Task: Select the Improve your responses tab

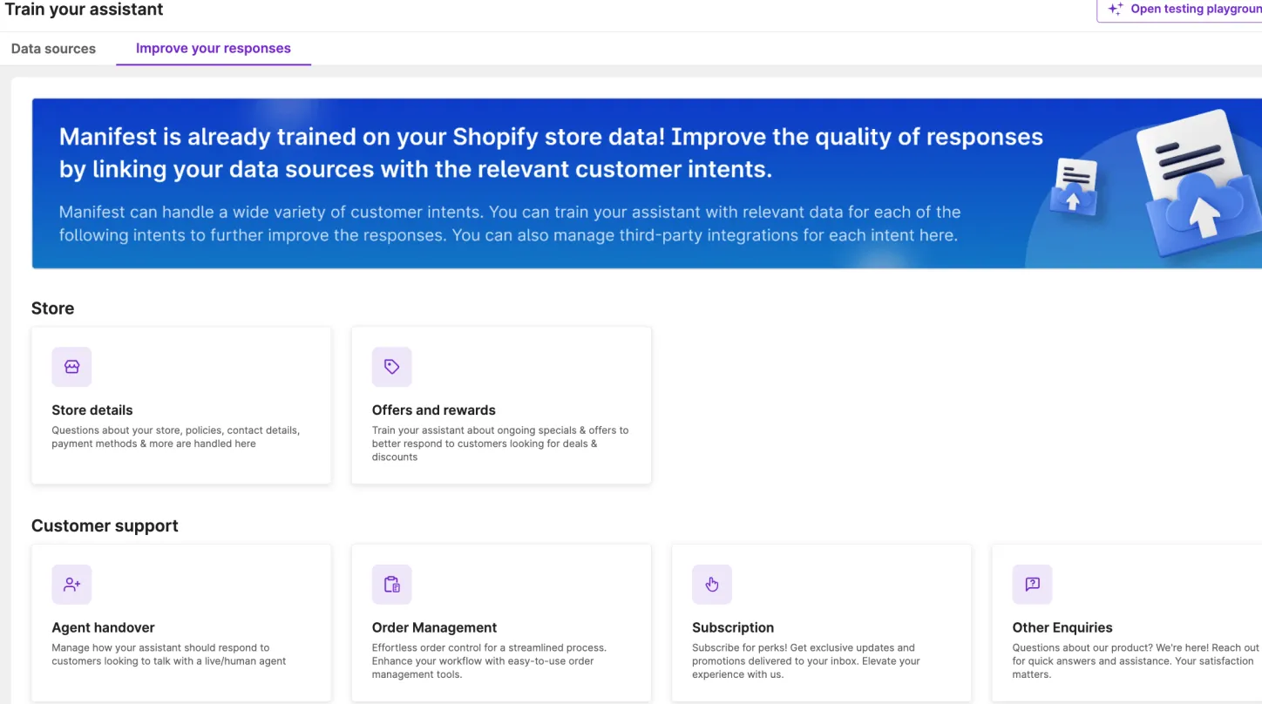Action: (x=214, y=49)
